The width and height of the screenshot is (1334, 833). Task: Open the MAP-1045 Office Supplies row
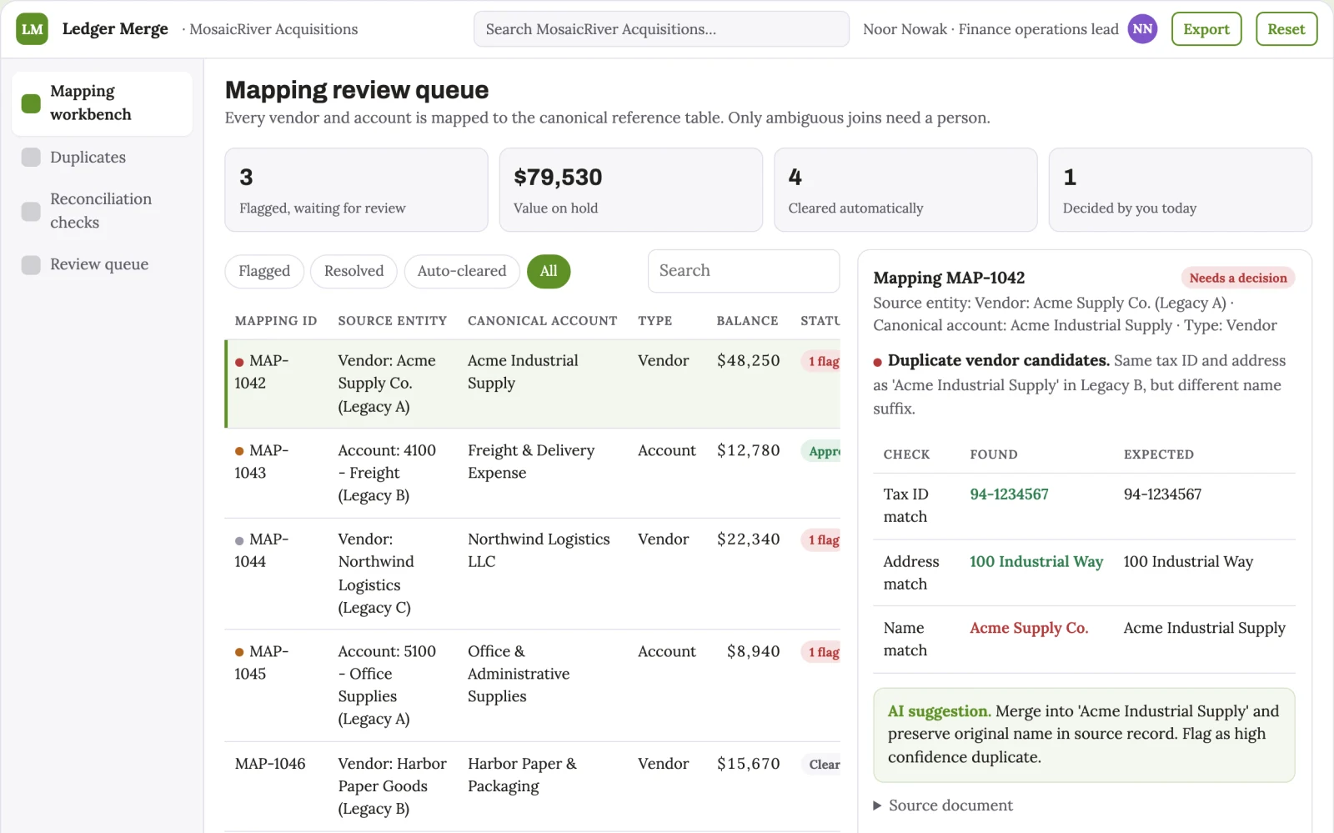[x=533, y=685]
